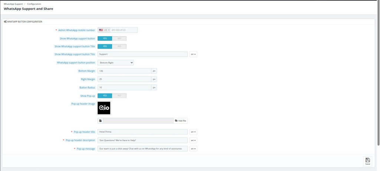
Task: Enable Show Pop-up with YES
Action: [105, 96]
